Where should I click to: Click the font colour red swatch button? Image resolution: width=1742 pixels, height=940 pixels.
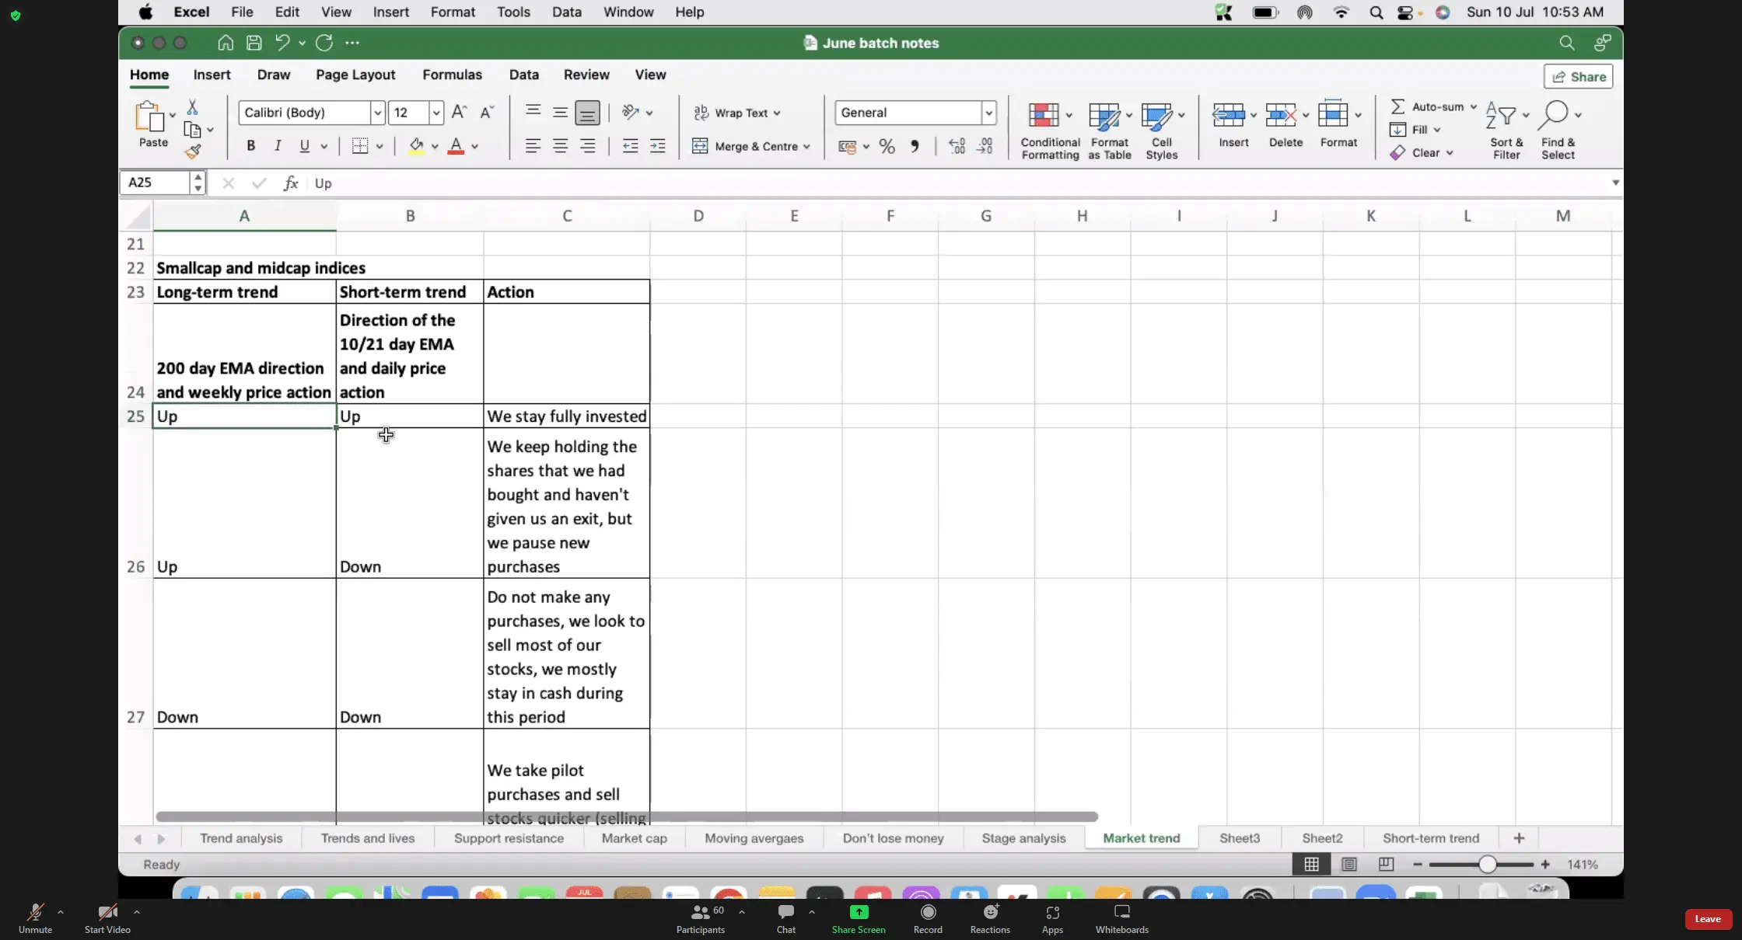[456, 146]
